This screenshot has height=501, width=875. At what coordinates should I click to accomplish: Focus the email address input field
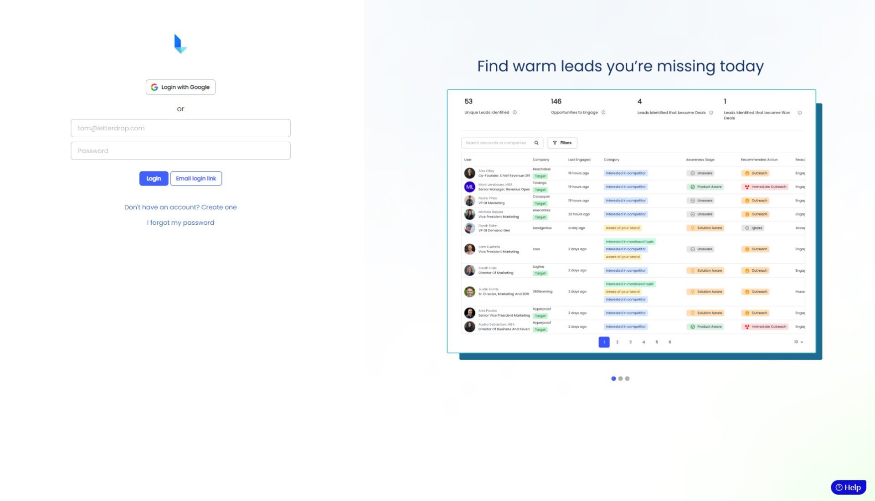[180, 128]
